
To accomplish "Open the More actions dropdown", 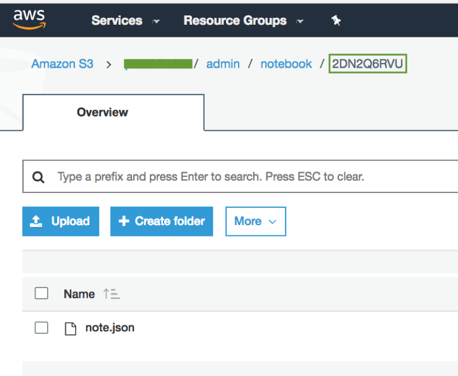I will (x=255, y=222).
